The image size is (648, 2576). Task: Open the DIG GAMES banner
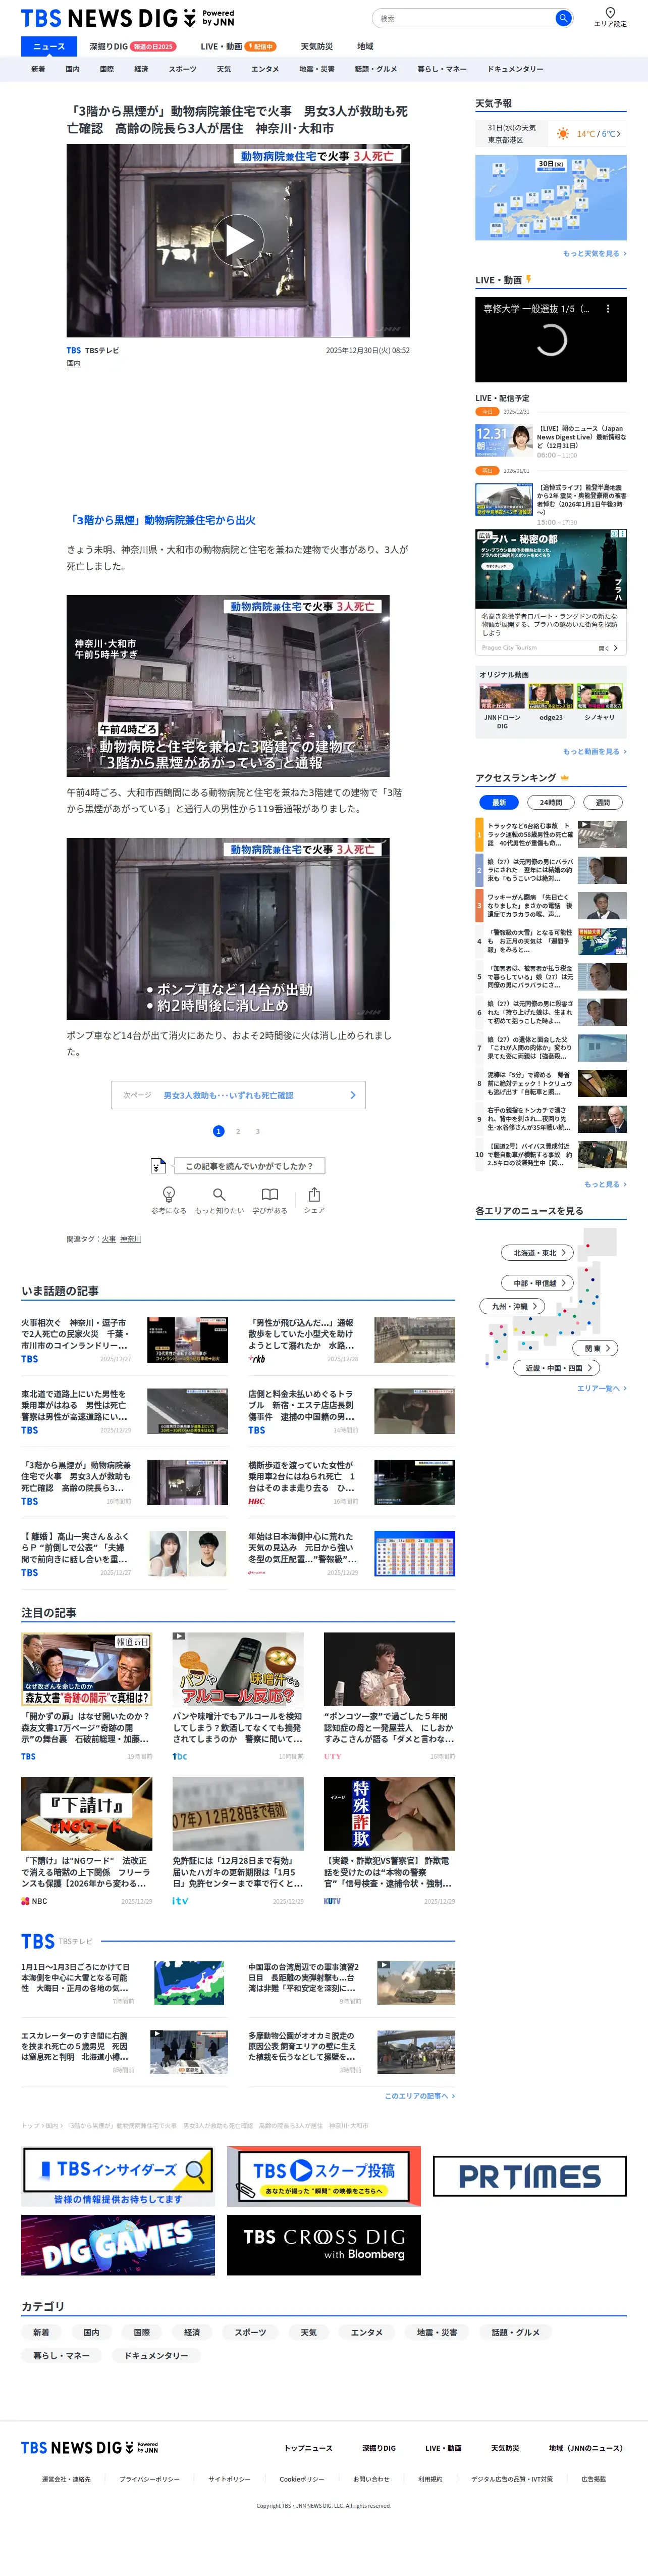tap(118, 2245)
